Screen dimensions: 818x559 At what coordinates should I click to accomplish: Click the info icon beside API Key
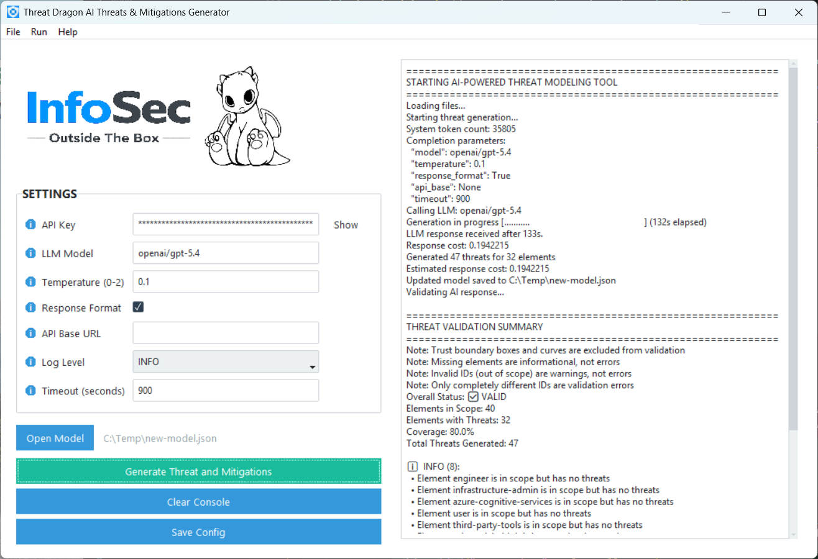[30, 224]
